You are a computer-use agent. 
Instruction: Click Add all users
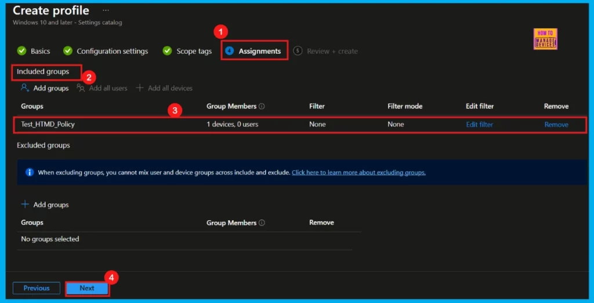tap(108, 88)
